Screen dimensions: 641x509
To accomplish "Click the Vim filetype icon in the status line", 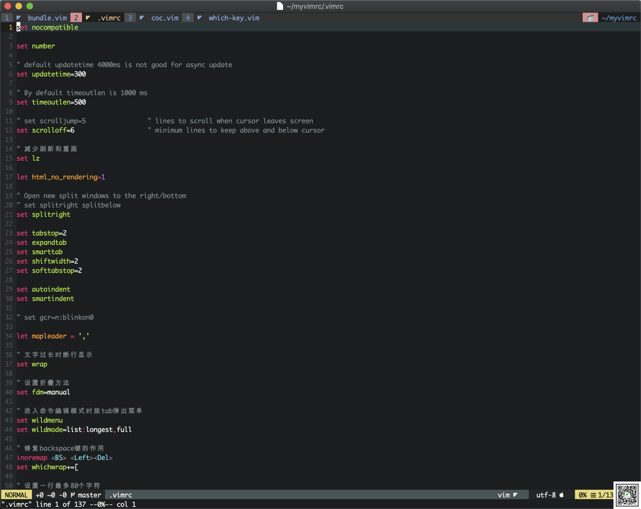I will pyautogui.click(x=515, y=495).
